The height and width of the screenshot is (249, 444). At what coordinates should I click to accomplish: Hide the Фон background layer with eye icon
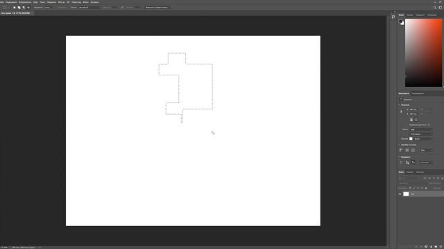(x=400, y=194)
